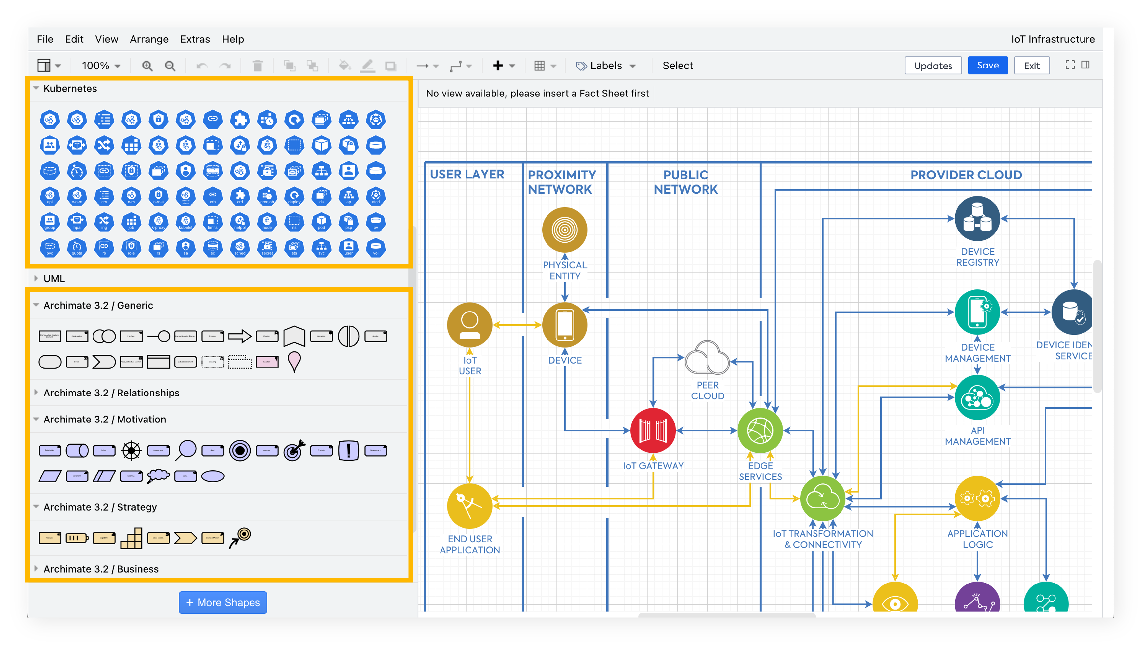Select the Kubernetes 'node' labeled shape
The image size is (1148, 652).
[267, 222]
